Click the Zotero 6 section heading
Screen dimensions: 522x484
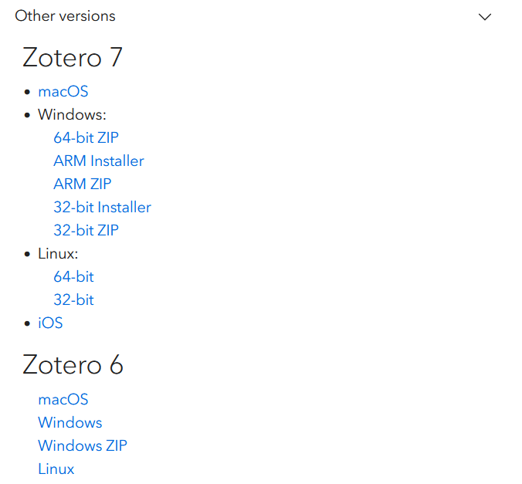coord(73,365)
